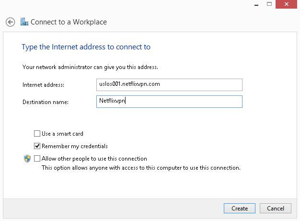Cancel the workplace connection dialog
The image size is (300, 221).
pyautogui.click(x=276, y=208)
